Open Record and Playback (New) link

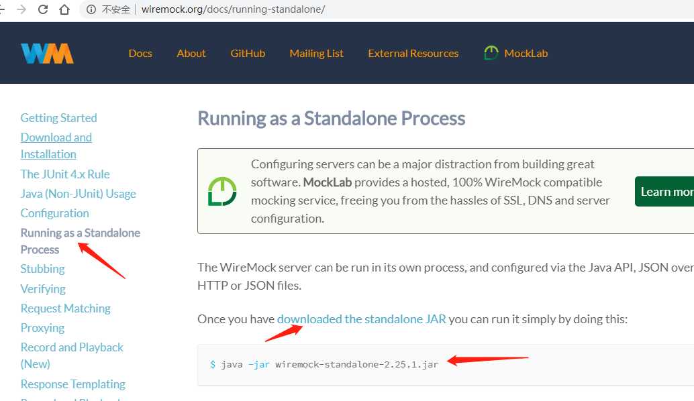coord(72,355)
